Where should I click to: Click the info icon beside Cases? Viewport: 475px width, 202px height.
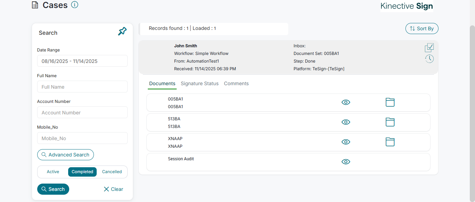74,5
